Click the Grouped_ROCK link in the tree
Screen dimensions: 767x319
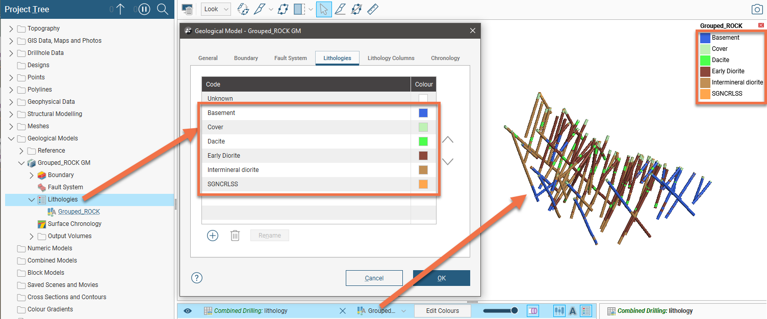coord(79,212)
